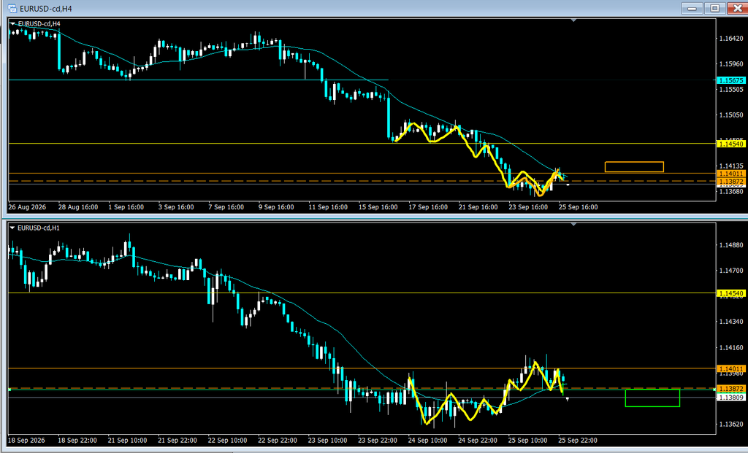This screenshot has width=748, height=453.
Task: Click the orange 1.14011 price label on H4 chart
Action: pos(730,174)
